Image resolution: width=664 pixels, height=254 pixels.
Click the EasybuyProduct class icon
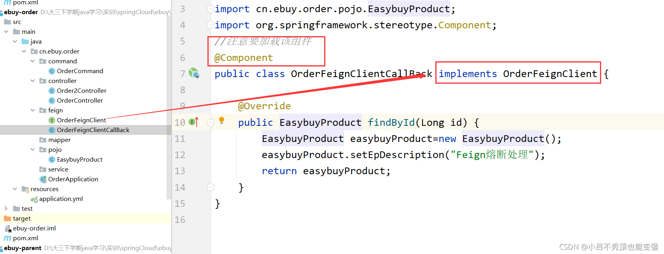(51, 160)
